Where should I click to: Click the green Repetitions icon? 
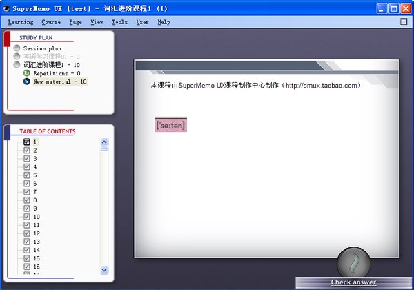(x=27, y=73)
